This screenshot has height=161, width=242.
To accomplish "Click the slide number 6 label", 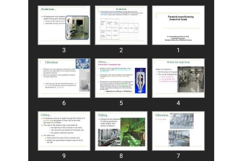I will (64, 103).
